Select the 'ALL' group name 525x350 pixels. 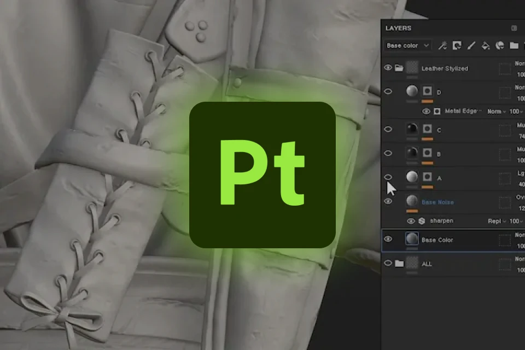pos(427,264)
